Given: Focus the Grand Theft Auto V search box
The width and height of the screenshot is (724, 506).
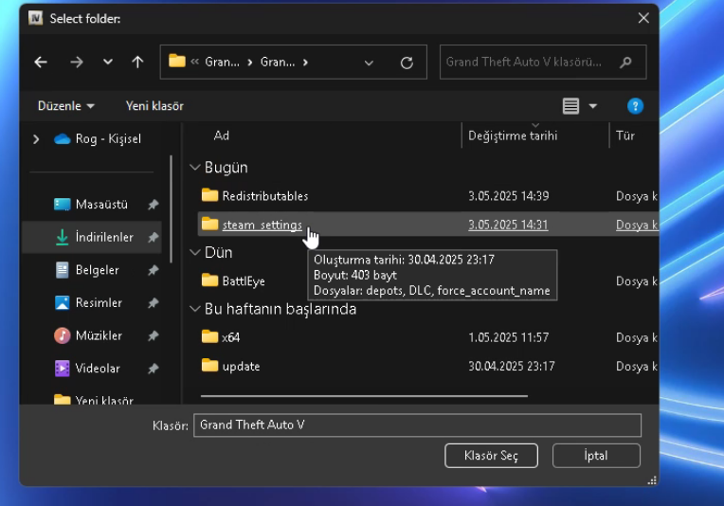Looking at the screenshot, I should (543, 62).
